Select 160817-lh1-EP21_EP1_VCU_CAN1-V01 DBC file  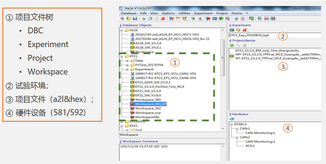165,73
